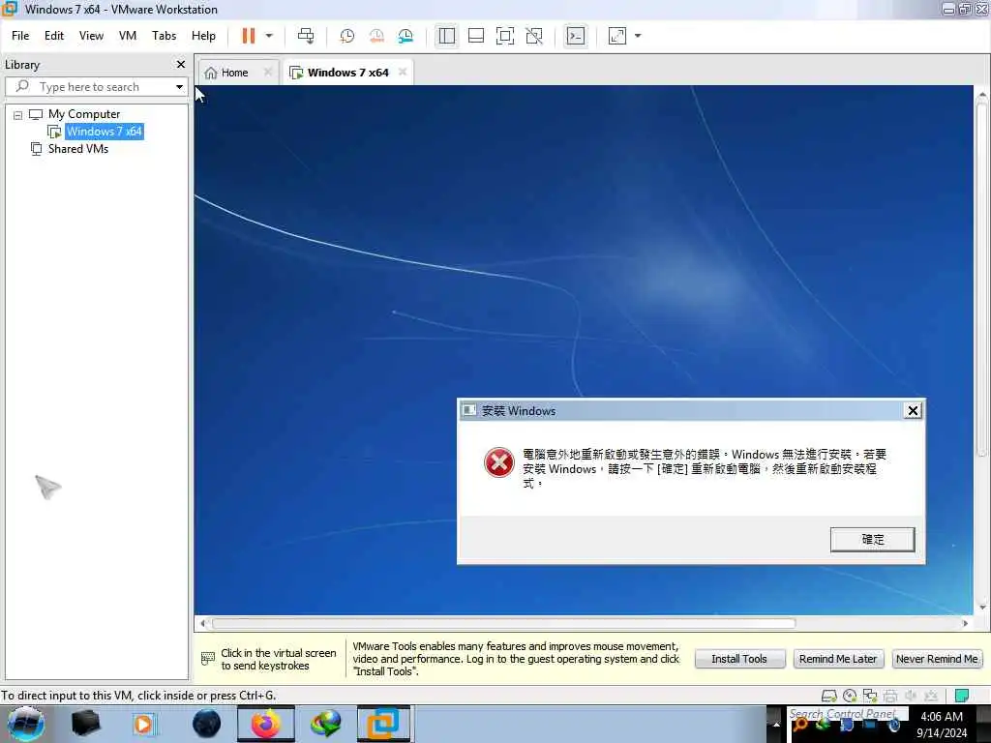Open the Edit menu
This screenshot has height=743, width=991.
pos(54,36)
